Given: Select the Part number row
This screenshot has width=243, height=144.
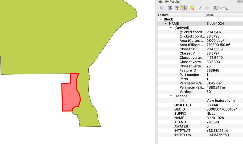Looking at the screenshot, I should pos(200,75).
